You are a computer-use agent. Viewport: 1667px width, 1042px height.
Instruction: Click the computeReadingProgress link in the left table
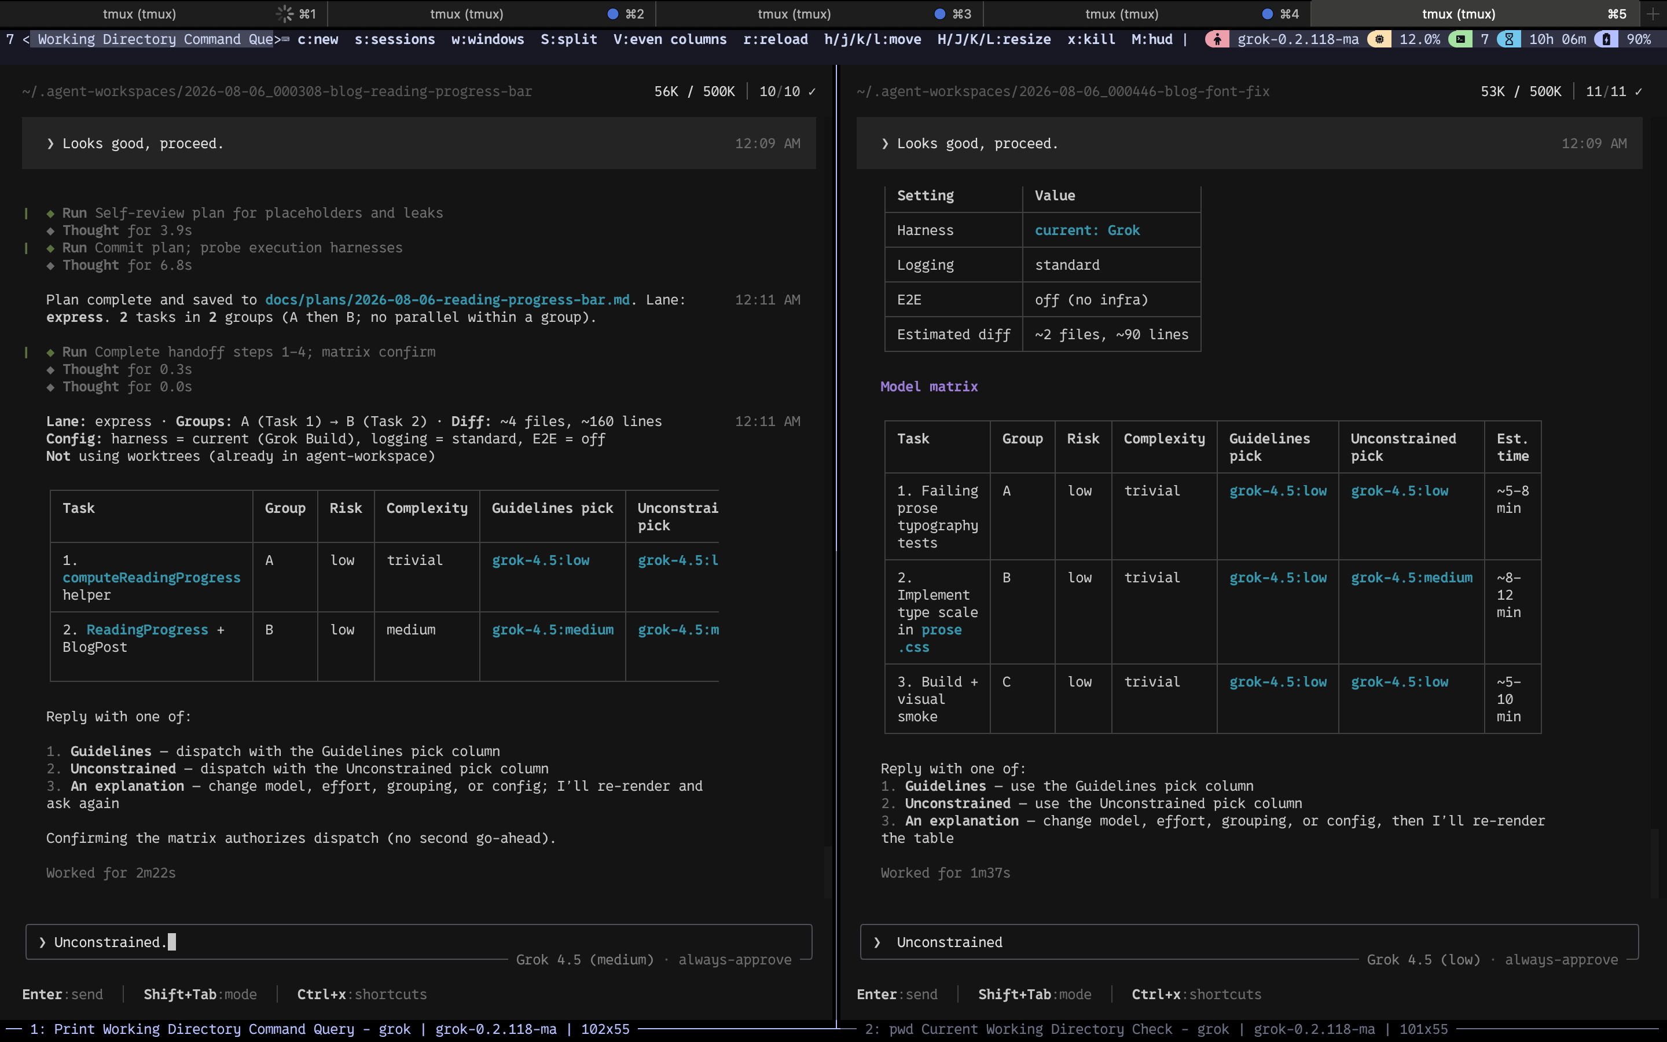tap(152, 578)
